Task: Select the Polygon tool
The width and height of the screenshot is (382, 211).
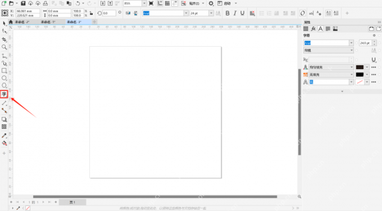Action: [4, 85]
